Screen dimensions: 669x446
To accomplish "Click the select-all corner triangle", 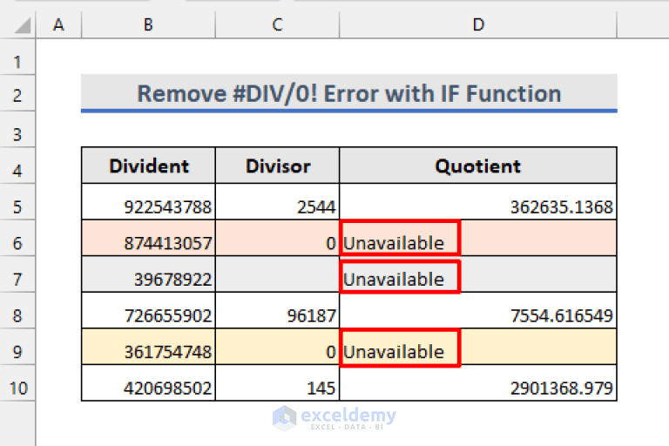I will 23,25.
